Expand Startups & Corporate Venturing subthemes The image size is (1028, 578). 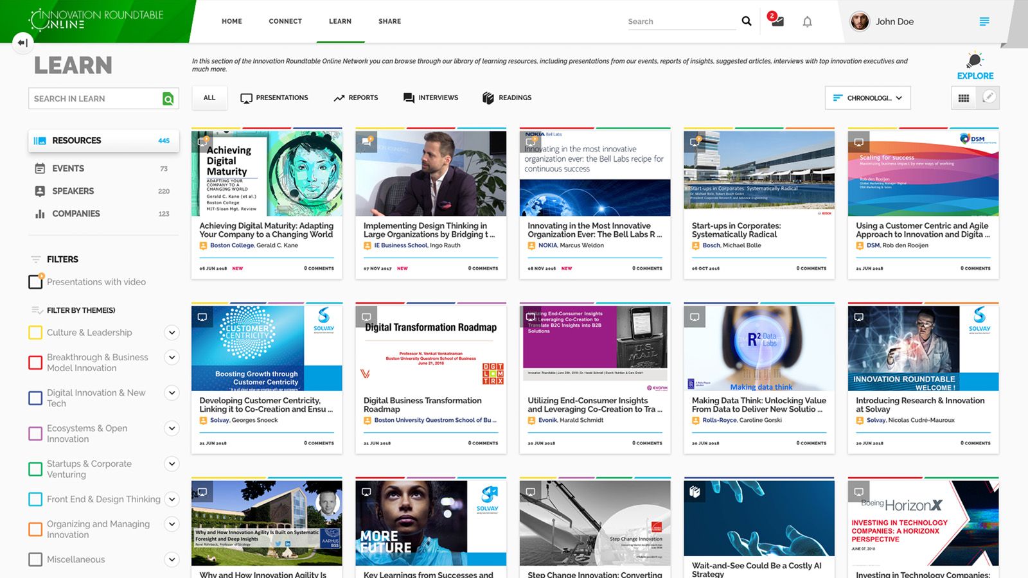(172, 464)
